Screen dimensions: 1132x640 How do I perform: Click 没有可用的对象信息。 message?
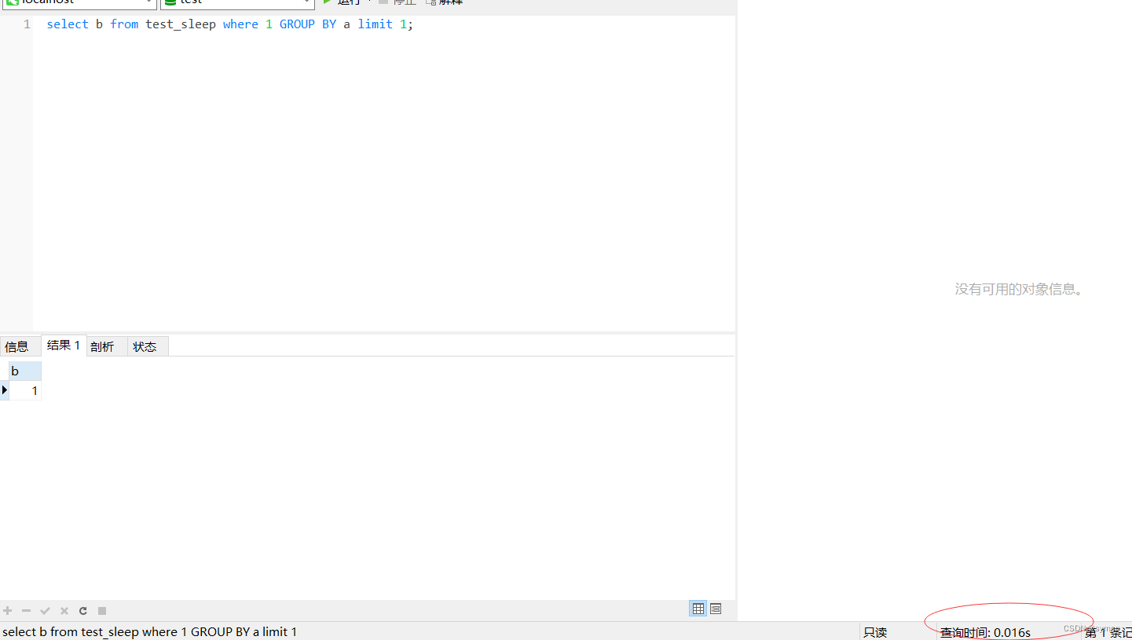point(1020,289)
